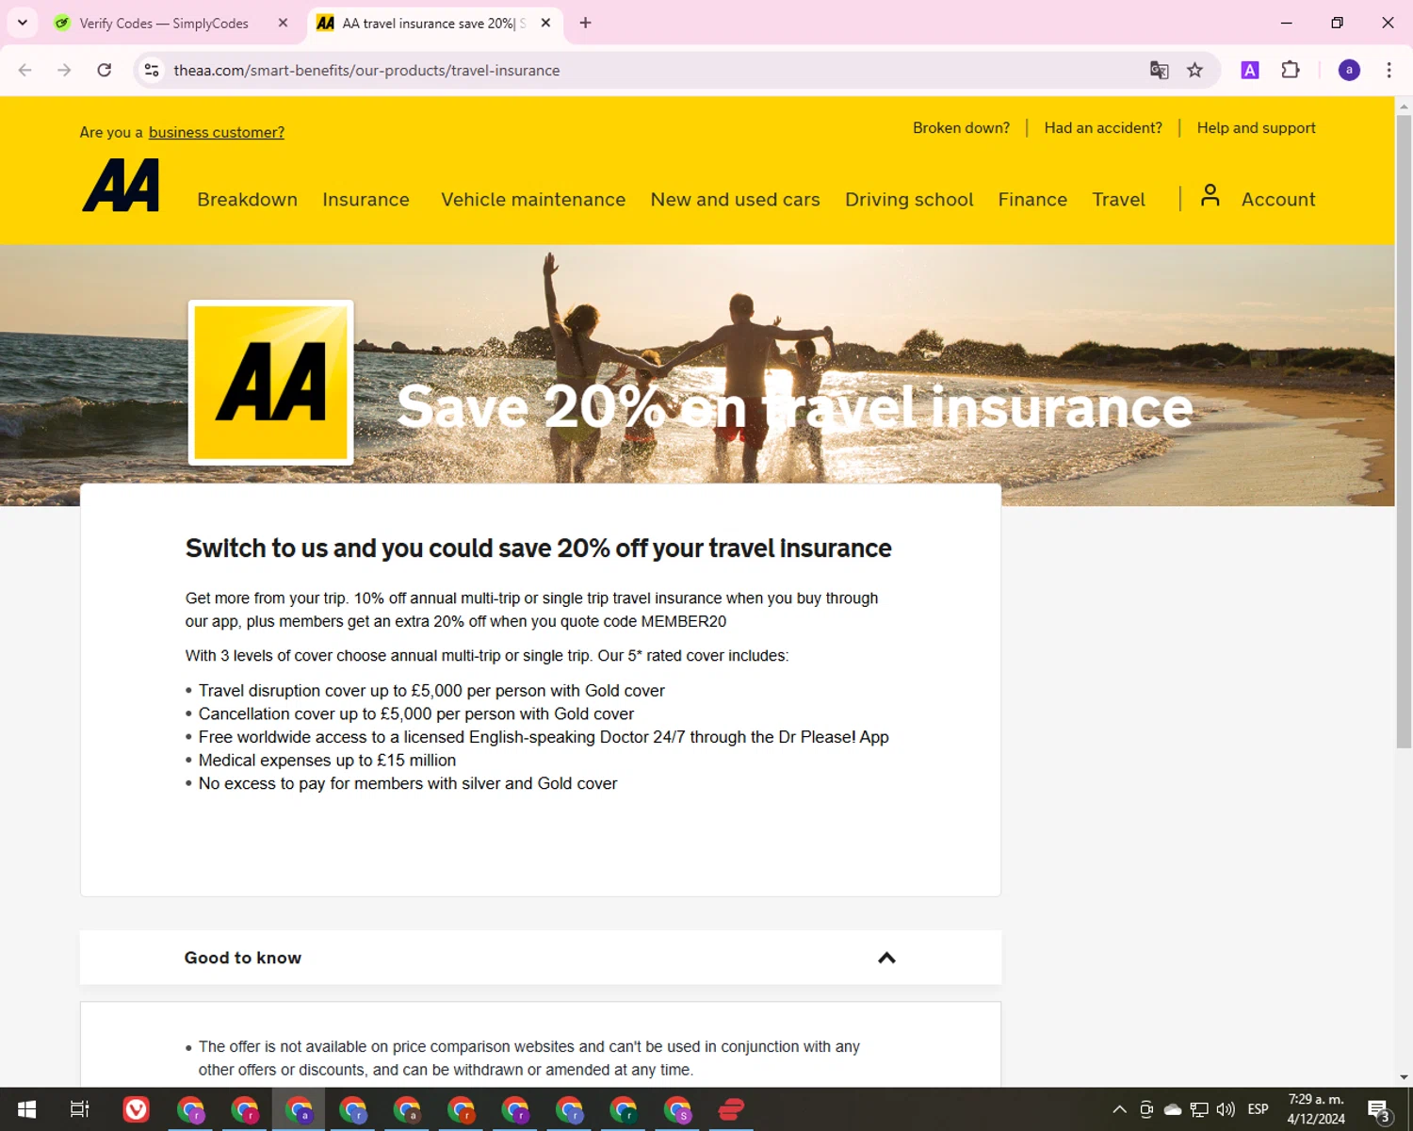Open the Driving school menu
This screenshot has height=1131, width=1413.
(x=909, y=200)
